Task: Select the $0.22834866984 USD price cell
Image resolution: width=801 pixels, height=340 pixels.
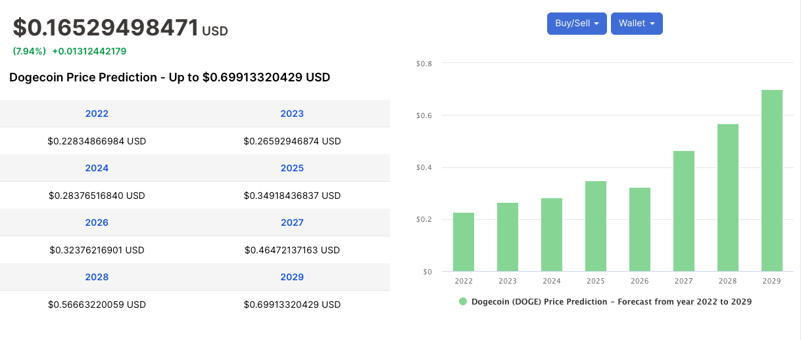Action: pyautogui.click(x=97, y=141)
